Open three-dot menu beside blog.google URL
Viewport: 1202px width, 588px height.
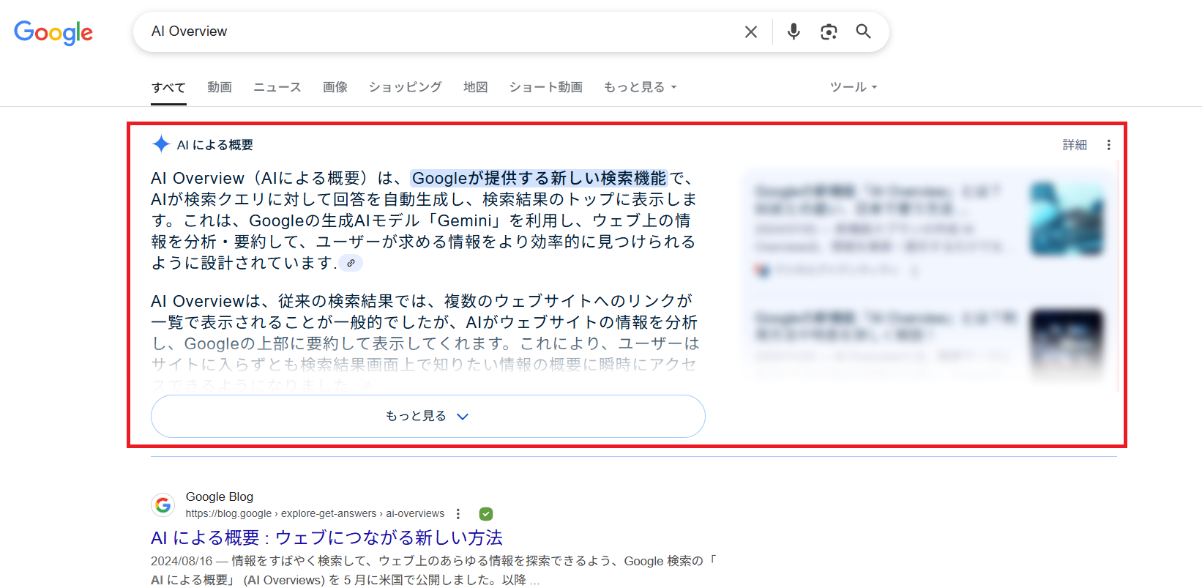click(458, 514)
